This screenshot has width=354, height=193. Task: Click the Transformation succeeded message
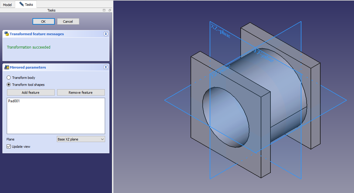pos(29,47)
